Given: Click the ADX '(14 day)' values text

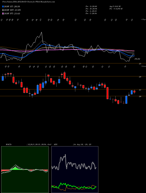Looking at the screenshot, I should pos(82,144).
